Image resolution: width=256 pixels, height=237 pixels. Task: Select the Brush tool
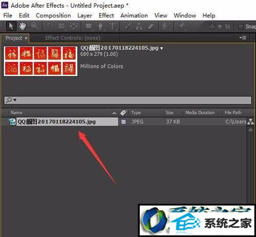128,27
